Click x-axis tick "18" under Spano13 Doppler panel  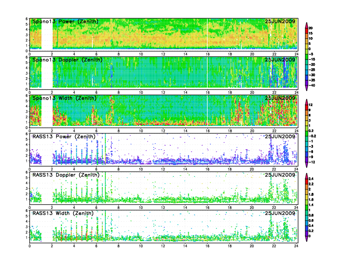pos(230,93)
